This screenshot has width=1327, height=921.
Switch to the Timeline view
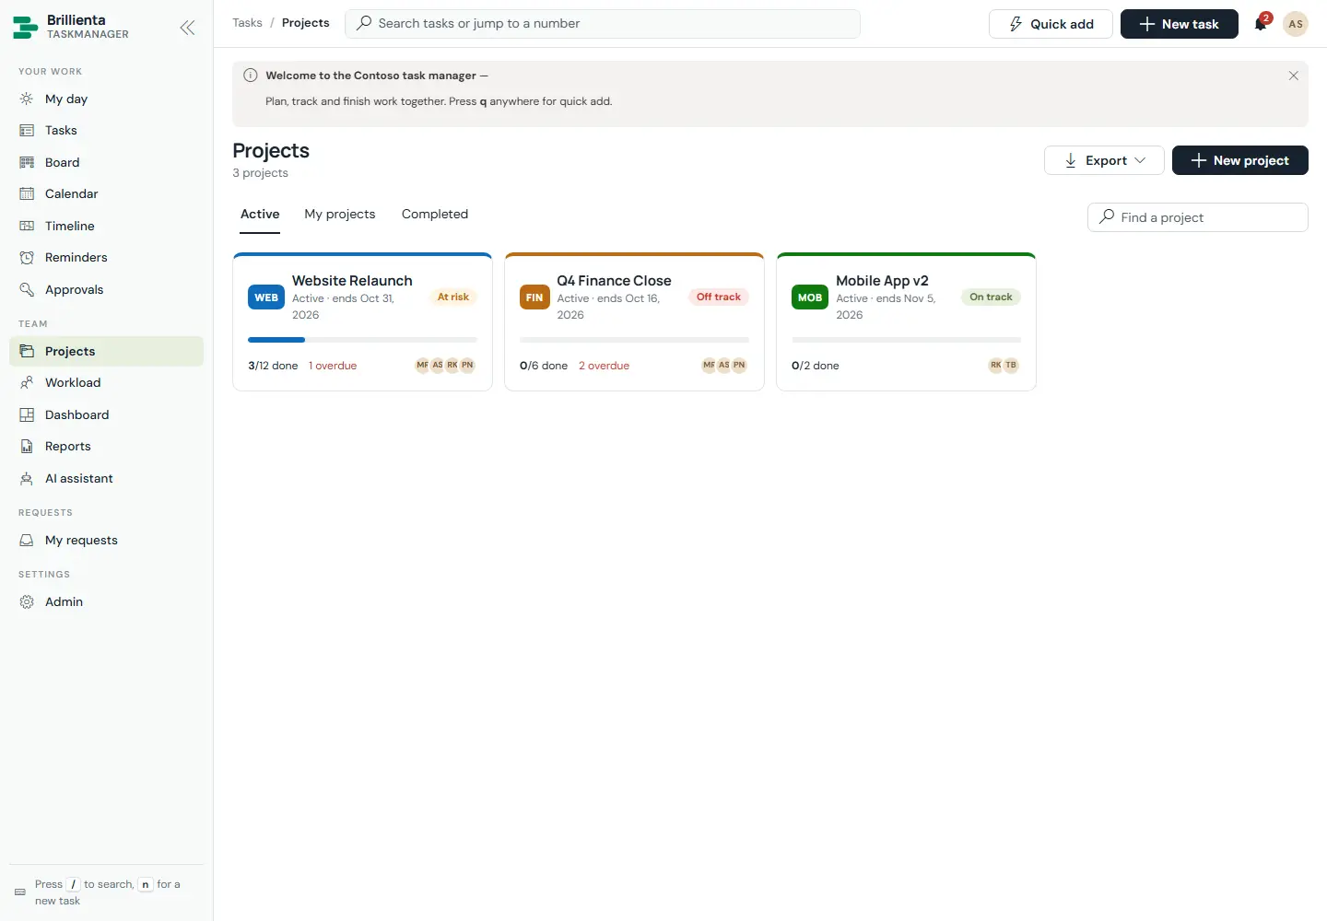pos(106,226)
